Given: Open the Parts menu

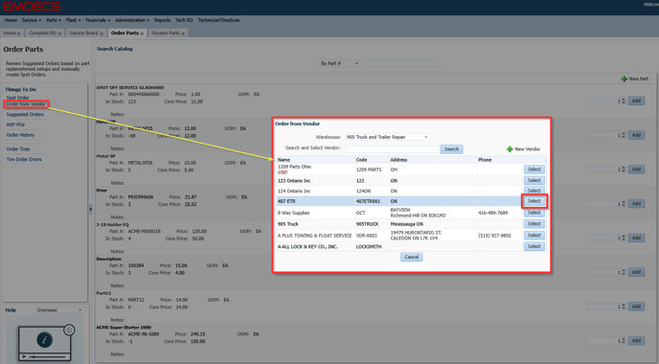Looking at the screenshot, I should pyautogui.click(x=54, y=20).
